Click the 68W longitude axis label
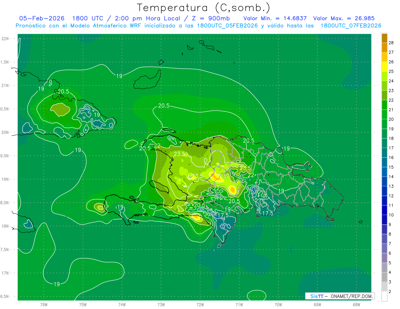The image size is (400, 309). click(x=356, y=305)
